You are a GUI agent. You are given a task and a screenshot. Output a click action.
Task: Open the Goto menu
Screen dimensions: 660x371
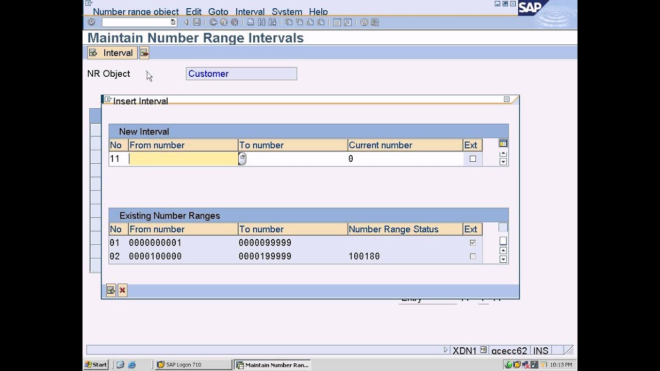218,11
